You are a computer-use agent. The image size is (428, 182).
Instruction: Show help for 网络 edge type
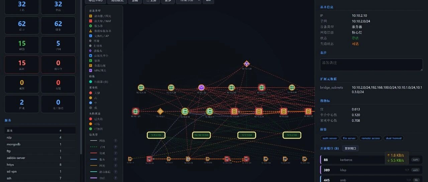tap(115, 141)
